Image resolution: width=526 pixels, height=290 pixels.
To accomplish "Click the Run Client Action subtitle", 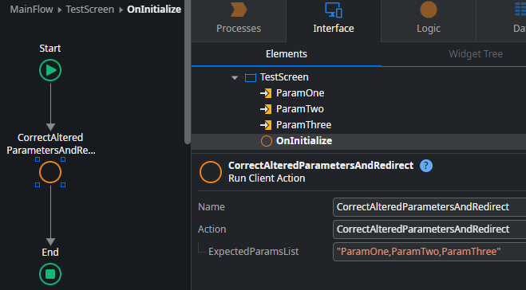I will 267,178.
